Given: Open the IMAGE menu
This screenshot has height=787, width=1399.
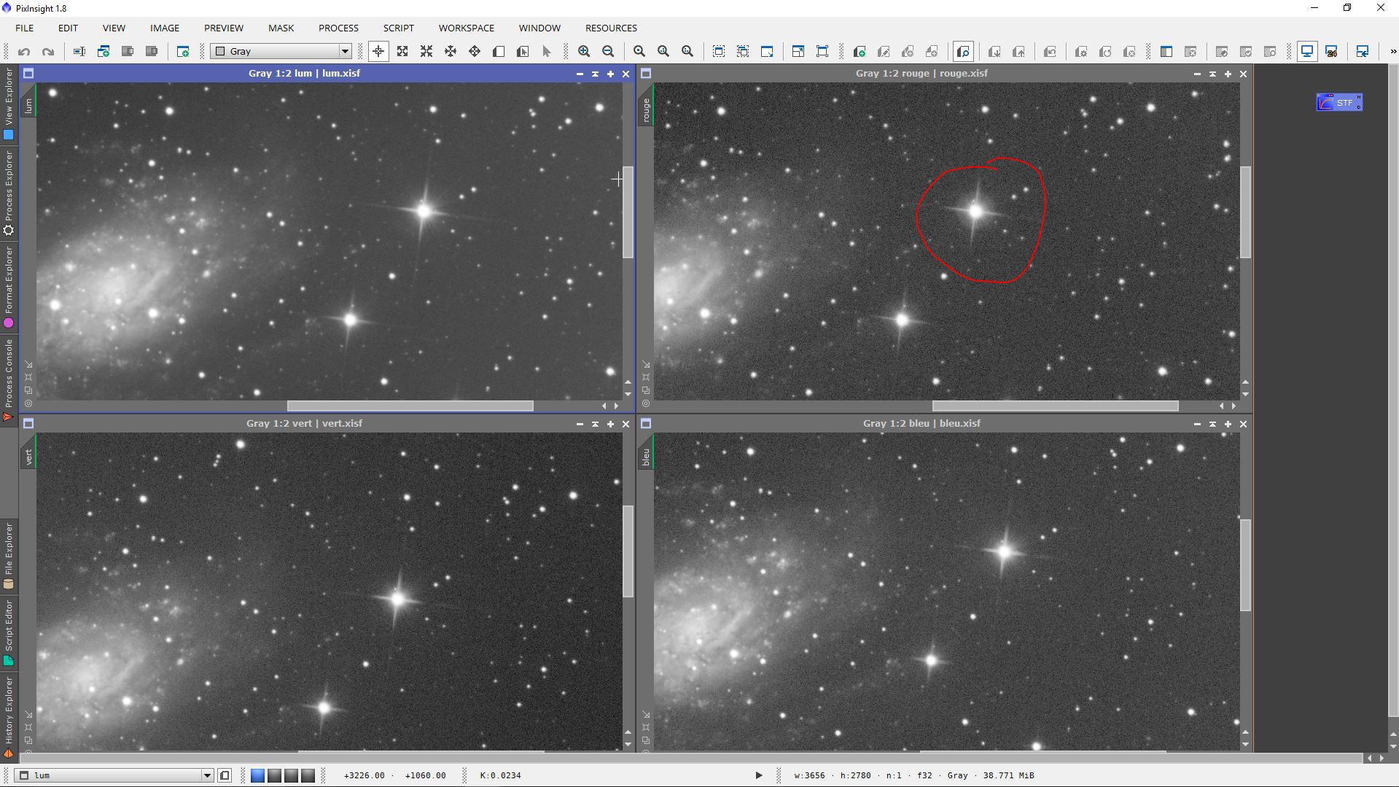Looking at the screenshot, I should [165, 28].
